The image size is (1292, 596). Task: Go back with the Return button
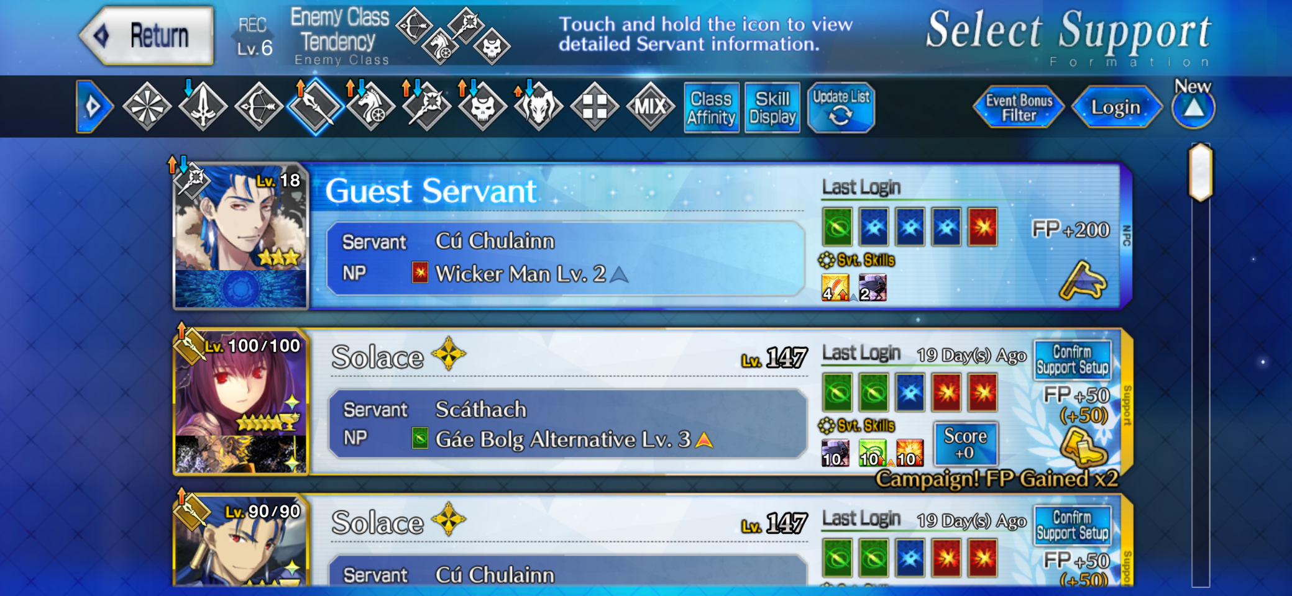click(x=148, y=35)
